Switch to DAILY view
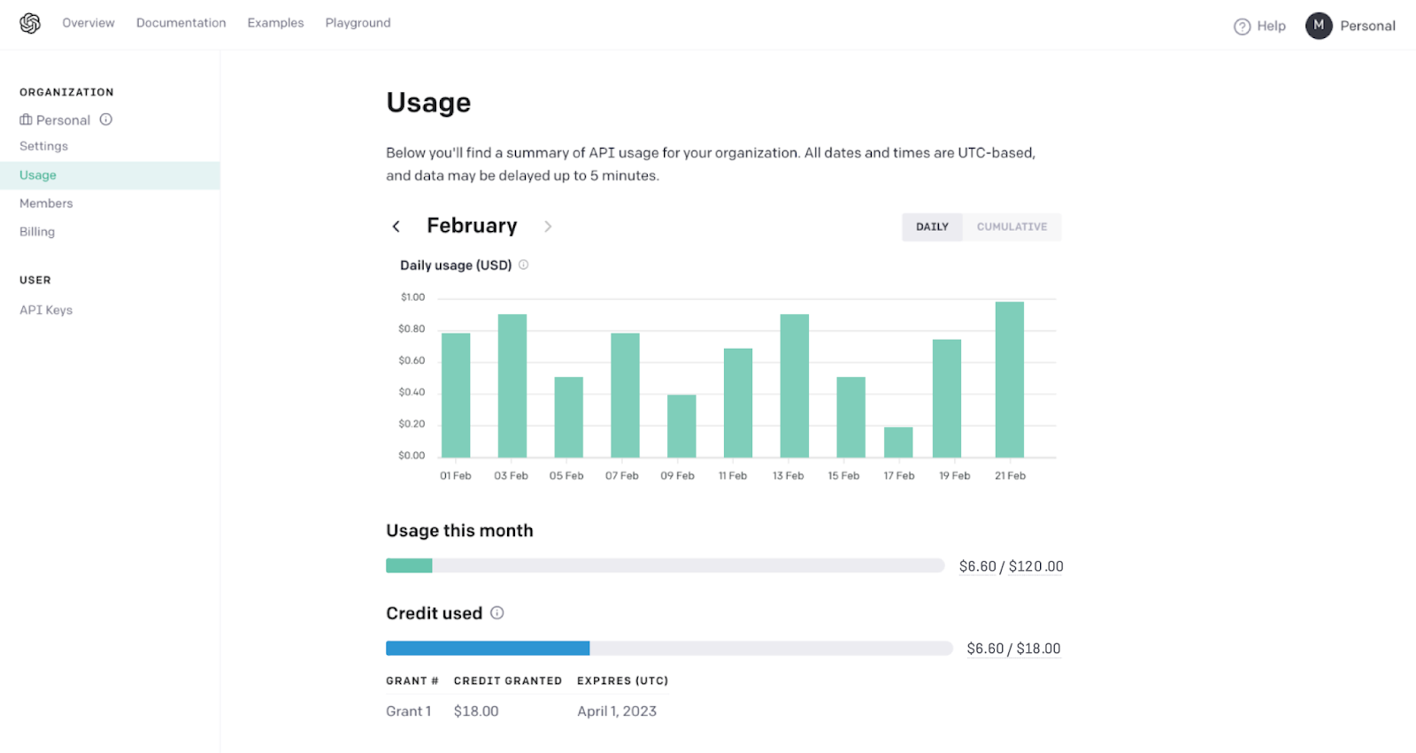1416x753 pixels. click(931, 227)
